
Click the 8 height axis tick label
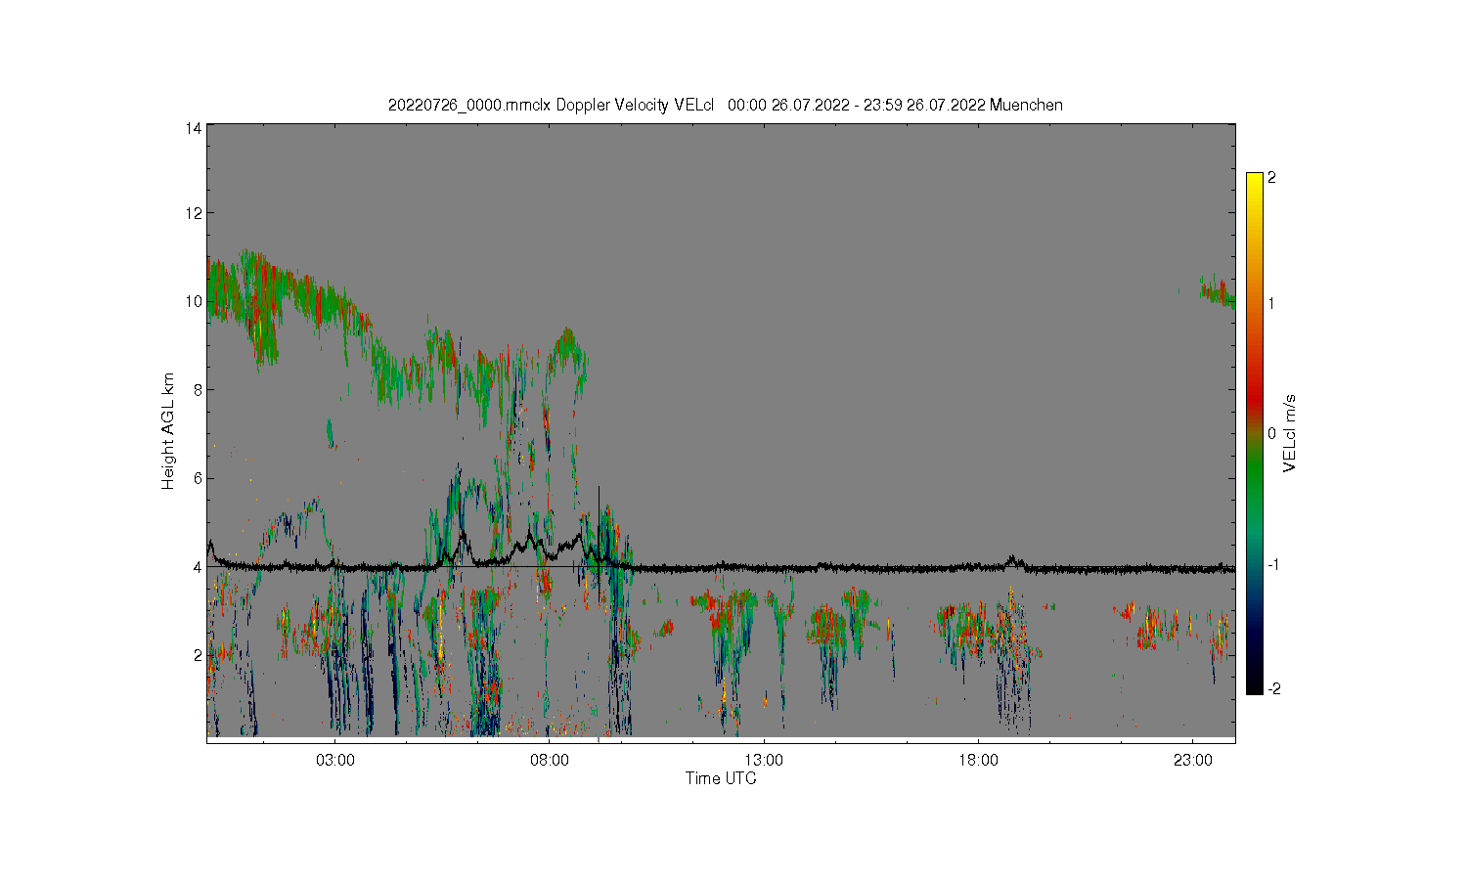click(198, 389)
